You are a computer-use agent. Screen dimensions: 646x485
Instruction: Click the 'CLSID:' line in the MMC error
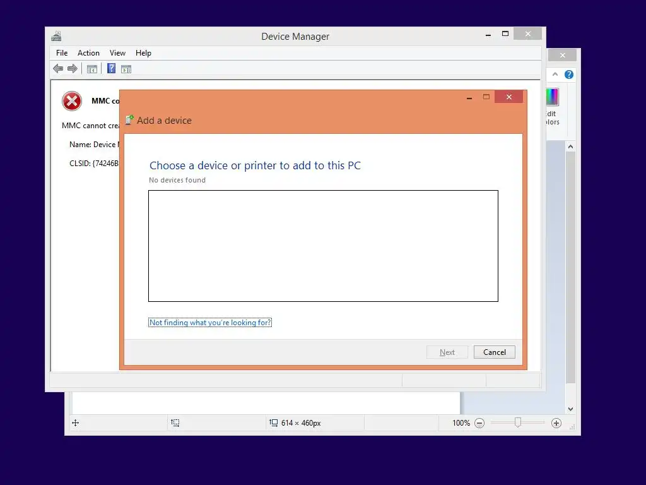[94, 164]
